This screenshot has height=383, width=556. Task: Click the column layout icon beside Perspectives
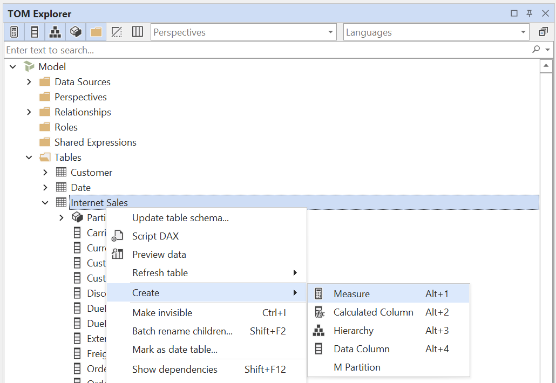(138, 32)
